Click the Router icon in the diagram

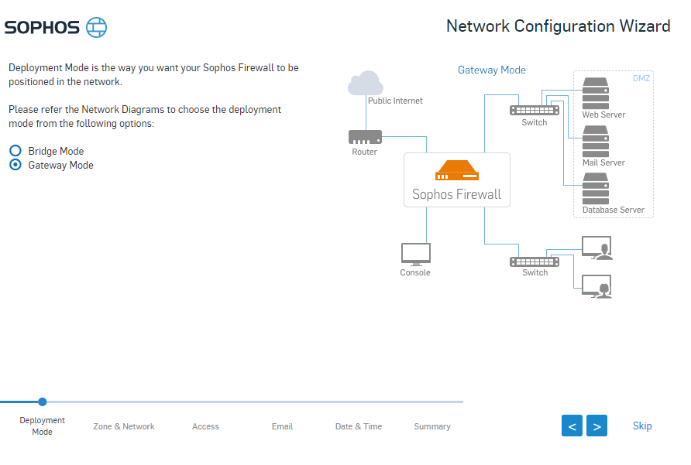coord(365,137)
